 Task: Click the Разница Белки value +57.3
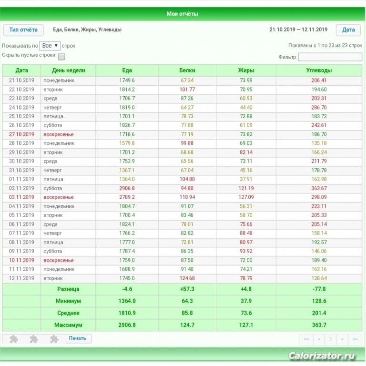[x=187, y=289]
